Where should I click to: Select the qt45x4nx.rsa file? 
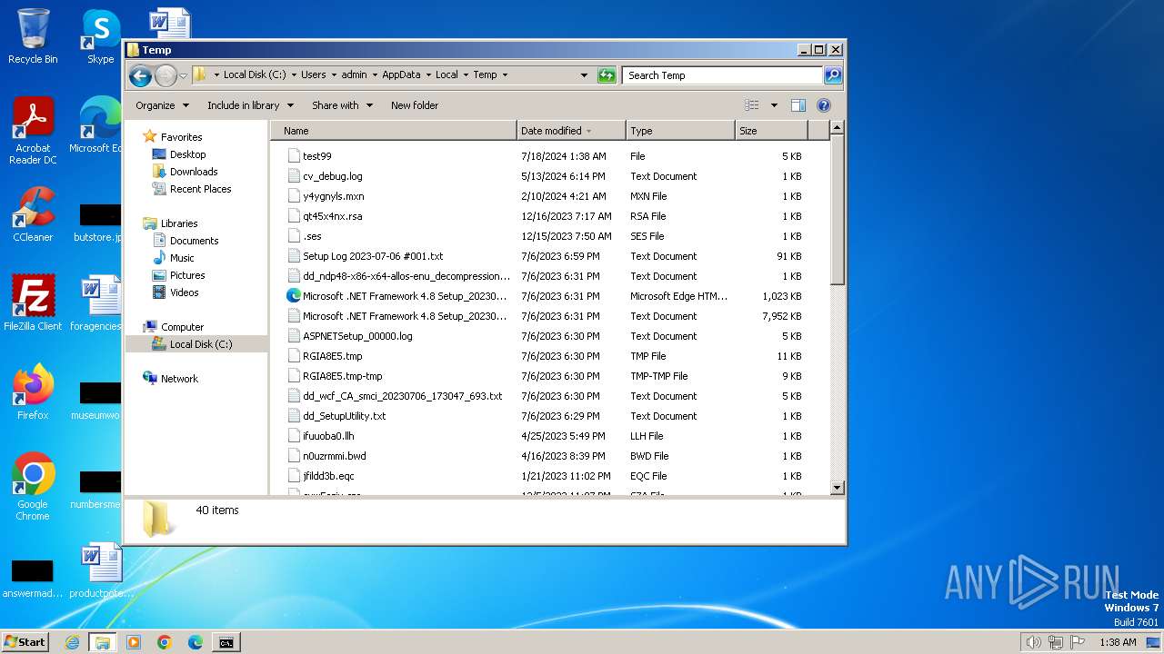[x=332, y=216]
